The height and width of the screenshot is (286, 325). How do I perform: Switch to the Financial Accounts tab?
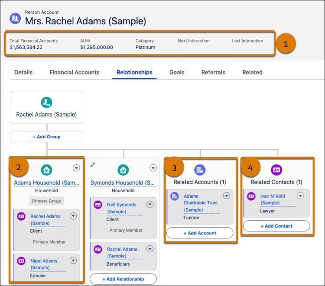pos(75,72)
